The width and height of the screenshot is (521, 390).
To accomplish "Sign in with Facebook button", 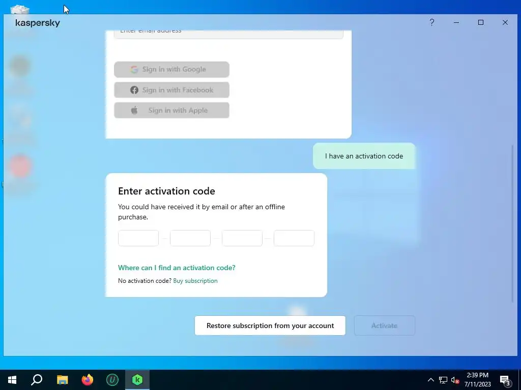I will tap(171, 90).
